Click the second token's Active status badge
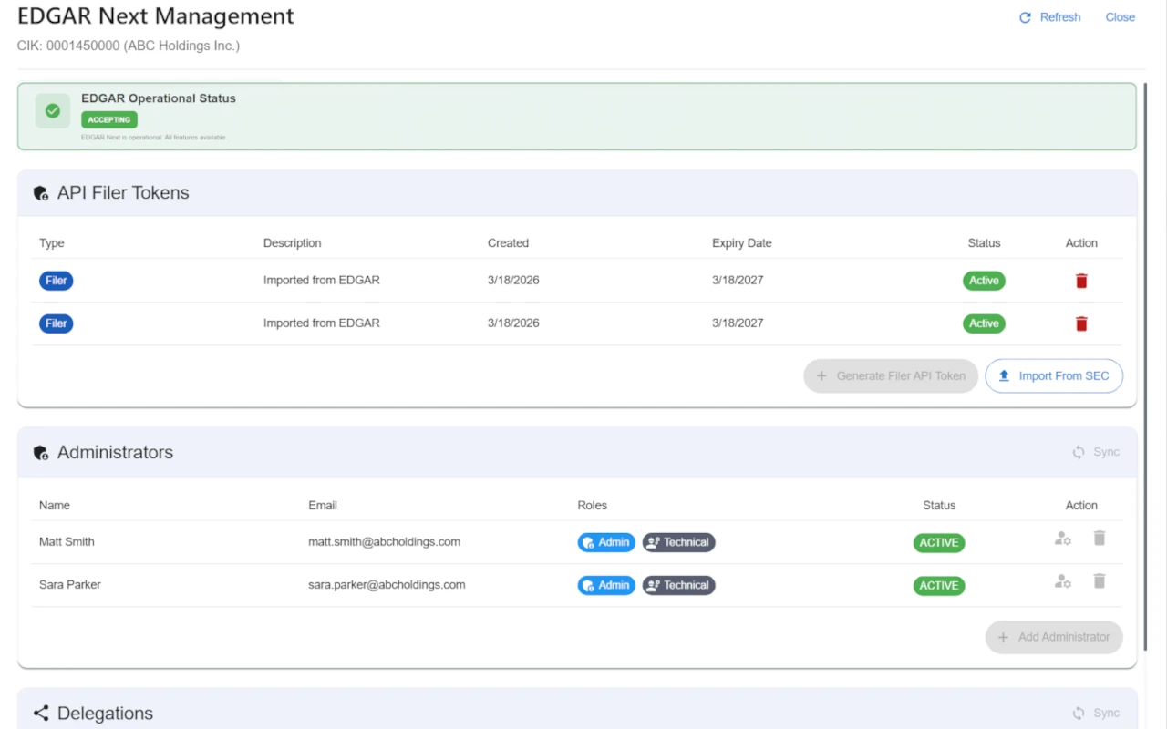Viewport: 1167px width, 729px height. [x=984, y=323]
